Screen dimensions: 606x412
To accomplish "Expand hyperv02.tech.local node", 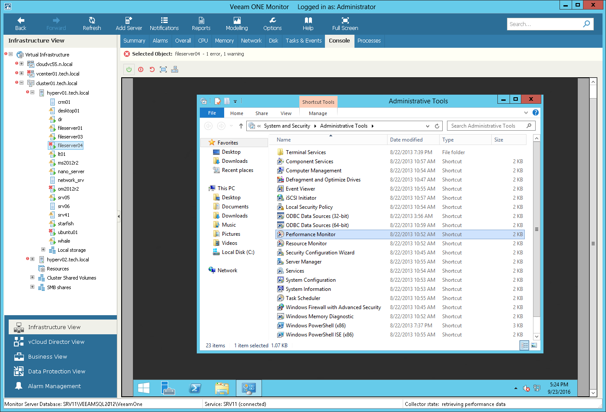I will [32, 259].
